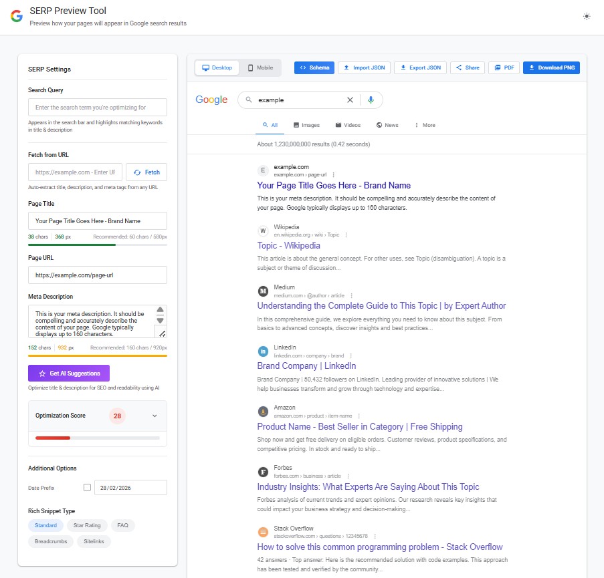Click the optimization score progress bar
The width and height of the screenshot is (604, 578).
click(97, 438)
